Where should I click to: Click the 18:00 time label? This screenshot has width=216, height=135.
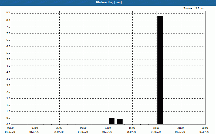pyautogui.click(x=156, y=128)
